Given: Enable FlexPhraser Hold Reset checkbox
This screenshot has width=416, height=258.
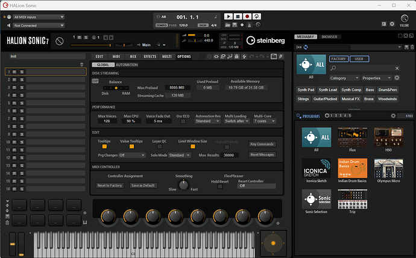Looking at the screenshot, I should [220, 186].
